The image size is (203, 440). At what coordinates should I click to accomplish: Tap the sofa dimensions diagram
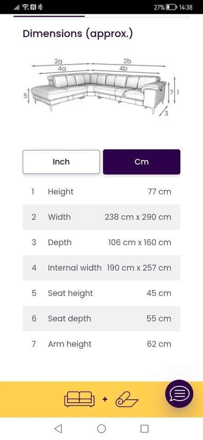(x=102, y=89)
